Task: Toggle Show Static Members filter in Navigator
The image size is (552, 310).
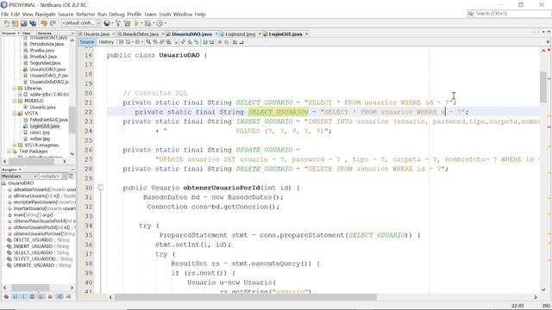Action: click(23, 297)
